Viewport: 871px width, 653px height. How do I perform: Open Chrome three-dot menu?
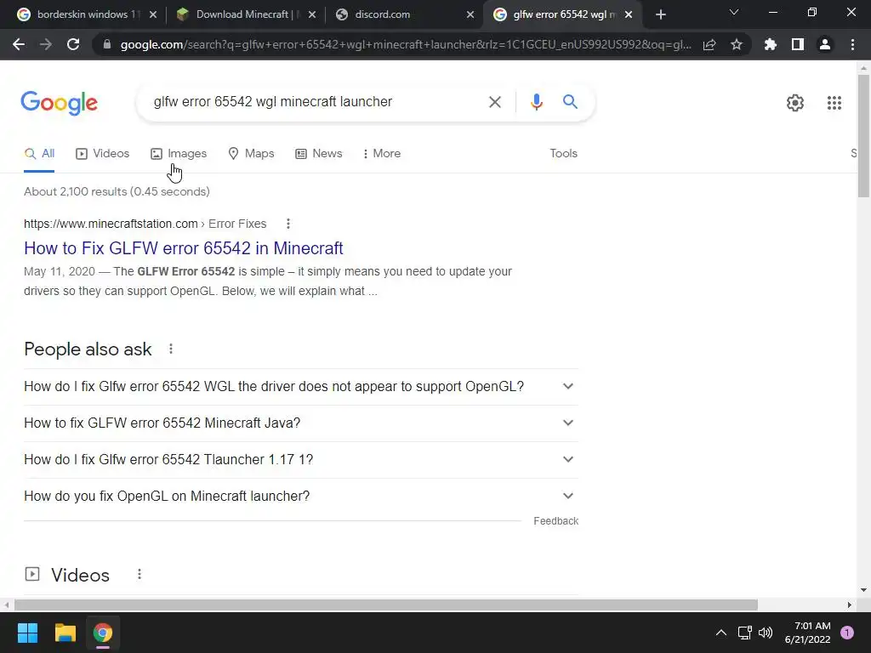[x=852, y=44]
